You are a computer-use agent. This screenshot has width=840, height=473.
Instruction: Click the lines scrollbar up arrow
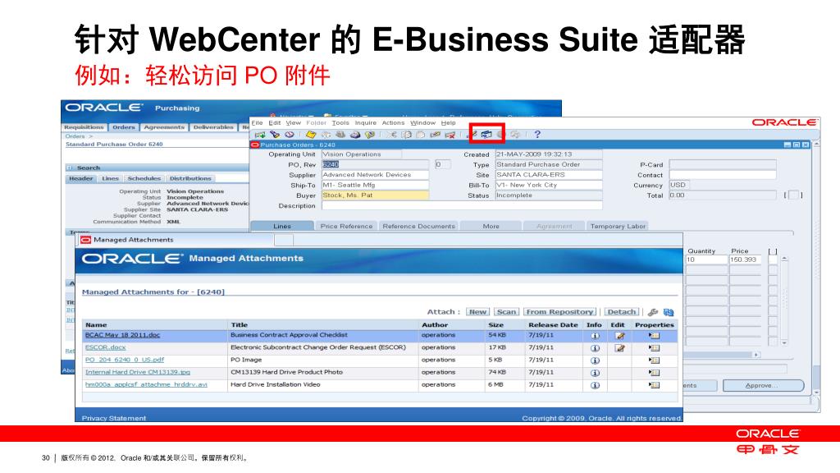[x=784, y=259]
